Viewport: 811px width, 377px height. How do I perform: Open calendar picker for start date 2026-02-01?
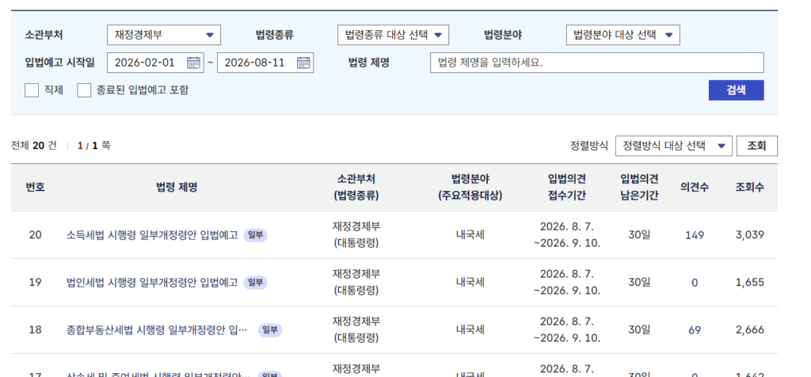pyautogui.click(x=193, y=63)
